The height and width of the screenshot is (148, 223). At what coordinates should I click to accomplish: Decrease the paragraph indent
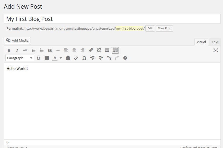point(92,58)
